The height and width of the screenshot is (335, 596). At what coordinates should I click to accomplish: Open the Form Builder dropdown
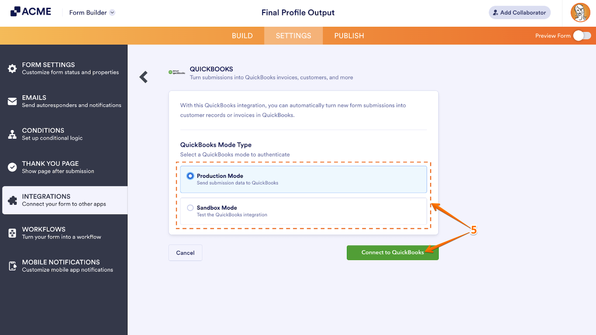[x=91, y=12]
